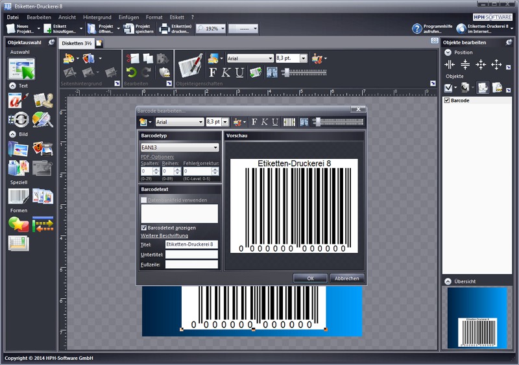Toggle Barcodetext anzeigen checkbox

[143, 228]
